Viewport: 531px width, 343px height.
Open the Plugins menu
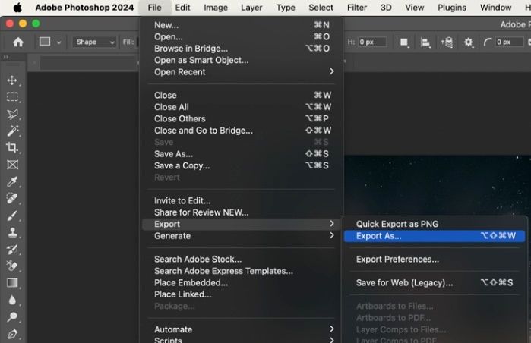point(452,8)
